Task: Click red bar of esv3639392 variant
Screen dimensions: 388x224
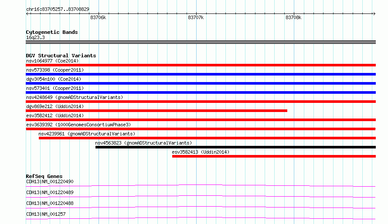Action: (x=201, y=129)
